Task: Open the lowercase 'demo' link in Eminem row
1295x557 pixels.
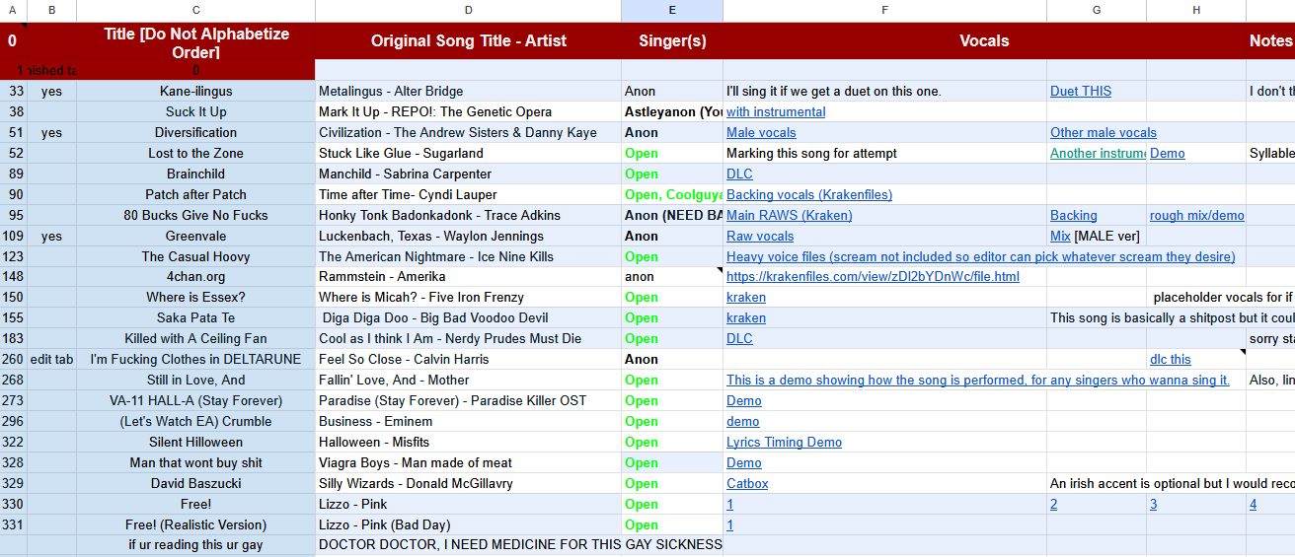Action: 743,421
